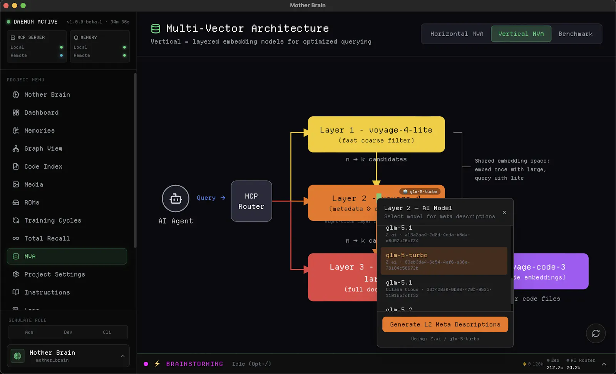Click MCP Server Remote status indicator
The width and height of the screenshot is (616, 374).
[x=61, y=55]
